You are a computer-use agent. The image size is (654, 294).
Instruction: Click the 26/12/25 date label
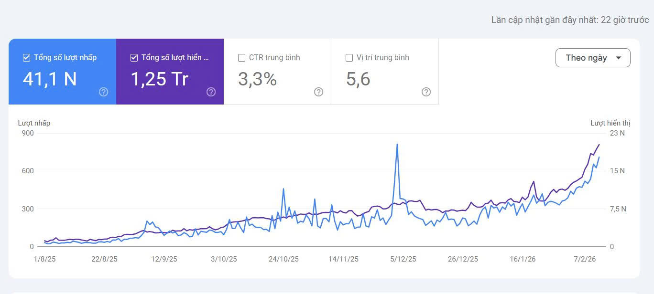click(463, 259)
